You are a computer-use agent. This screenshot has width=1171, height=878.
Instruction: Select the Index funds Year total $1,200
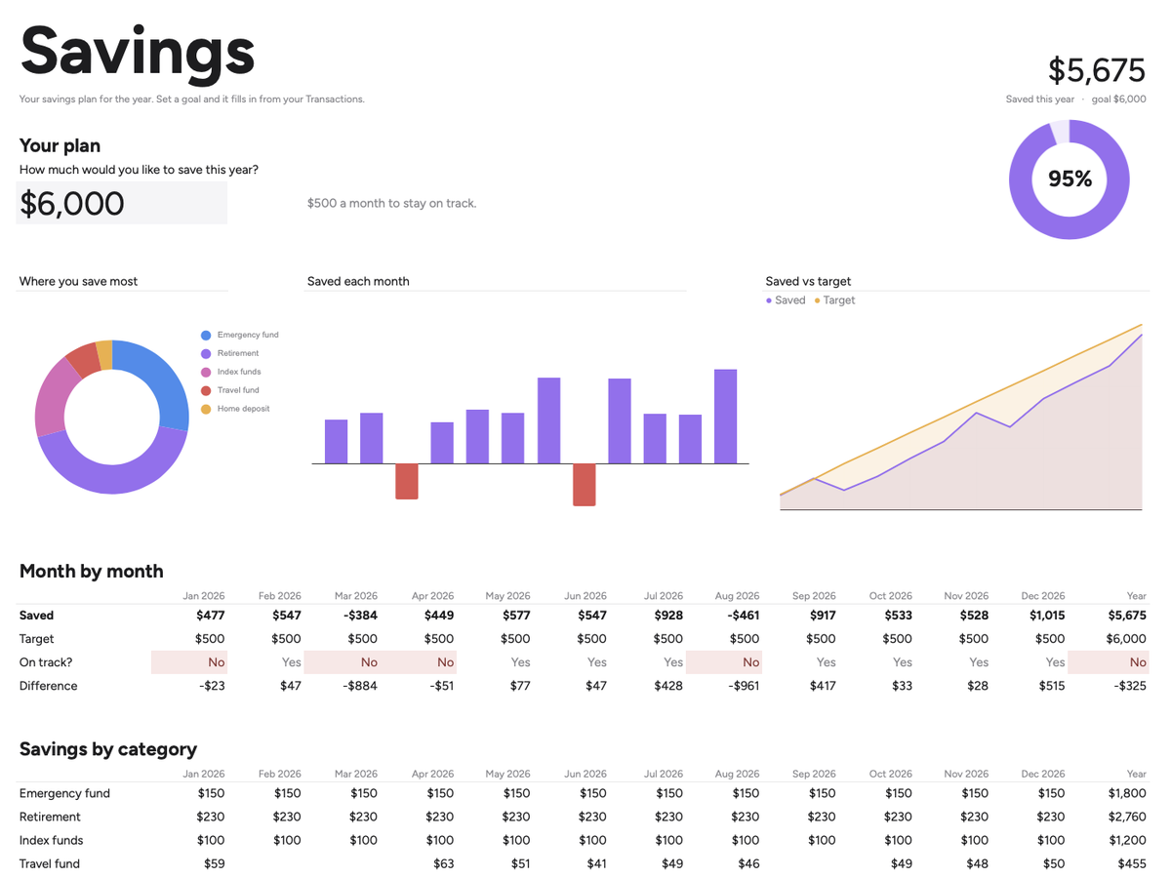click(1128, 840)
